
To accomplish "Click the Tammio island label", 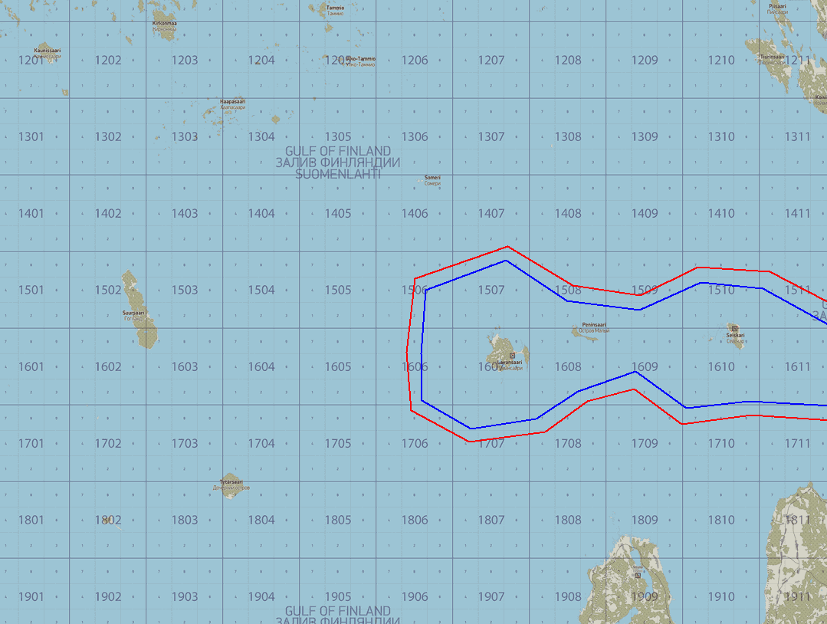I will coord(335,8).
